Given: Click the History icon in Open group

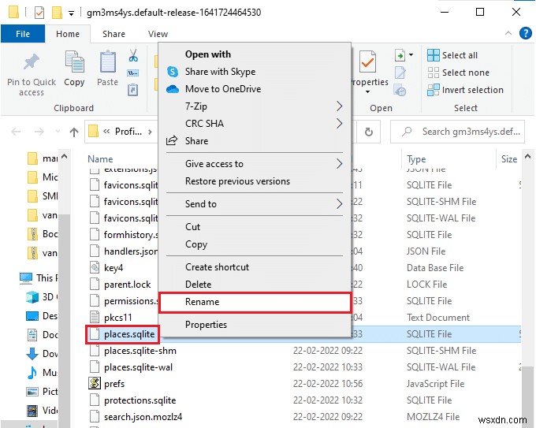Looking at the screenshot, I should 400,90.
